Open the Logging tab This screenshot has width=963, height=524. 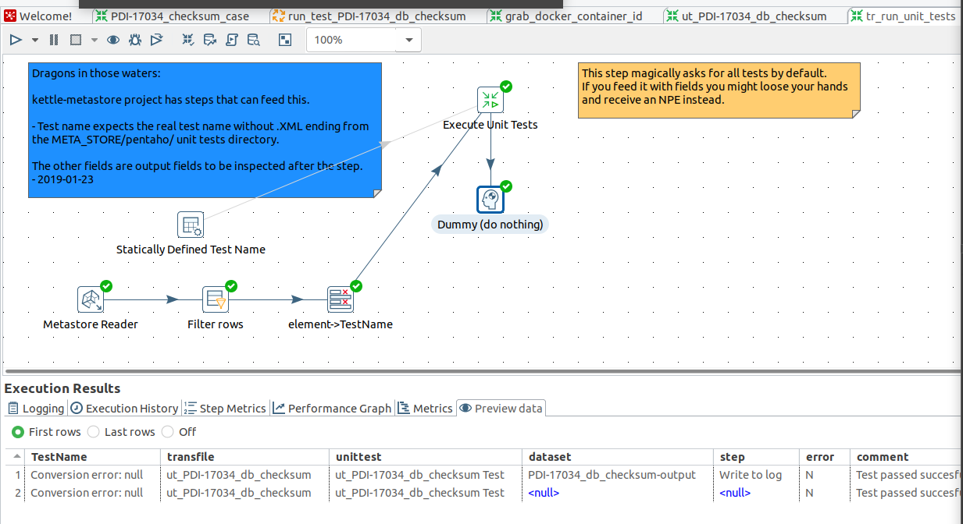[x=36, y=408]
